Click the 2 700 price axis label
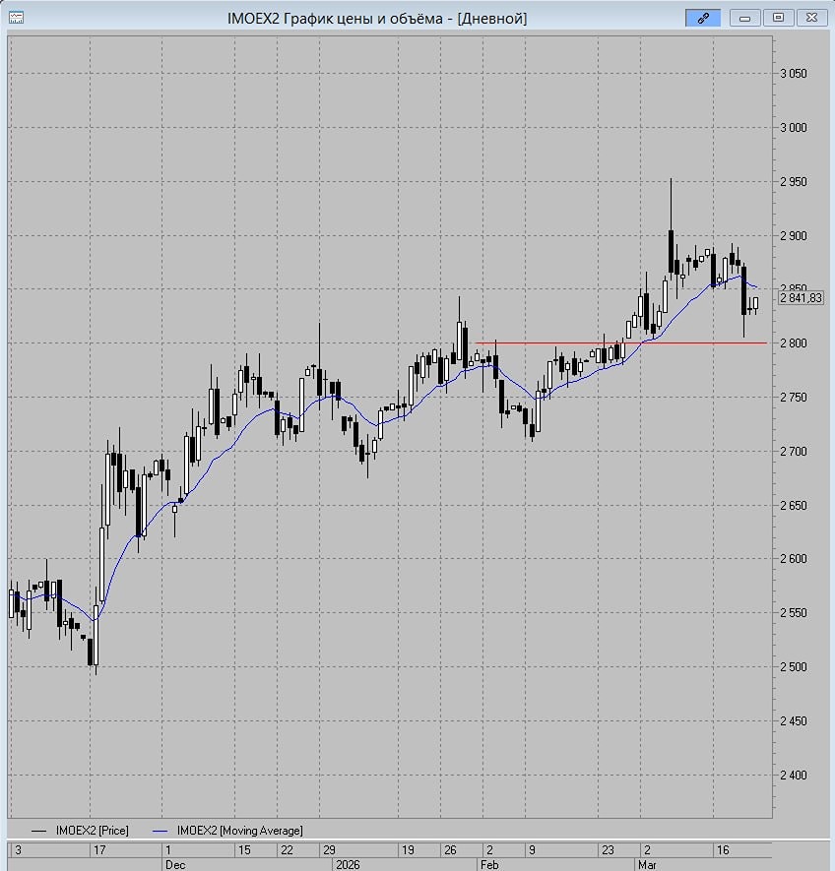Viewport: 835px width, 871px height. [x=794, y=451]
